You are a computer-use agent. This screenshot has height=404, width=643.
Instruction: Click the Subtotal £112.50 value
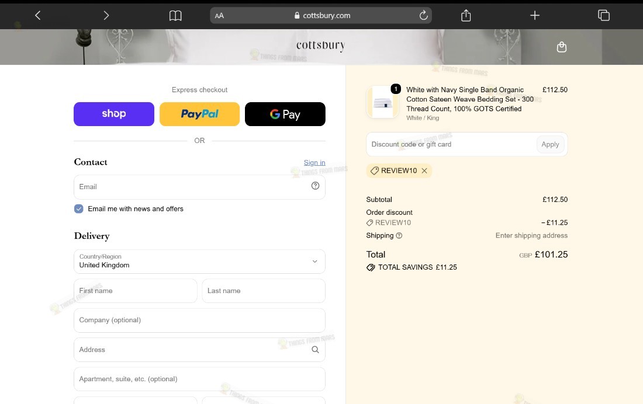[x=555, y=200]
